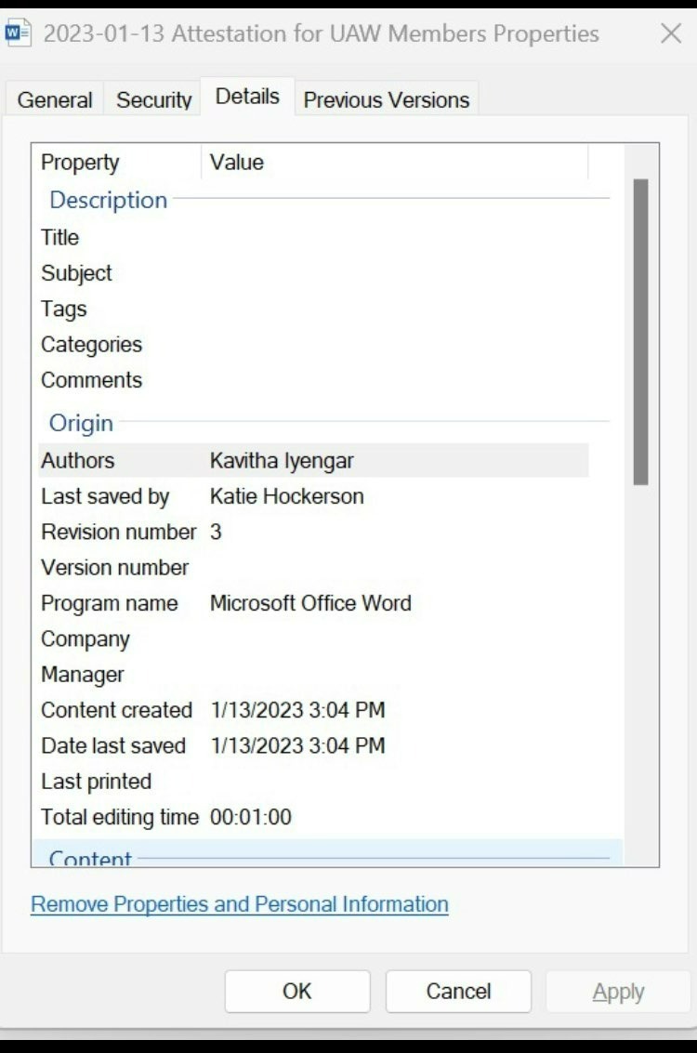Image resolution: width=697 pixels, height=1053 pixels.
Task: Click the revision number value 3
Action: tap(216, 532)
